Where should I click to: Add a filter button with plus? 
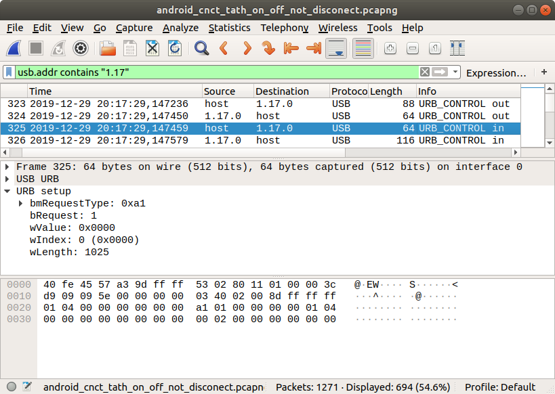pyautogui.click(x=544, y=72)
